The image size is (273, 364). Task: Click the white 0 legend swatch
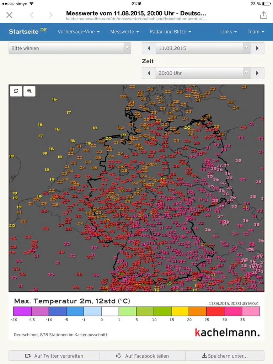pyautogui.click(x=110, y=311)
